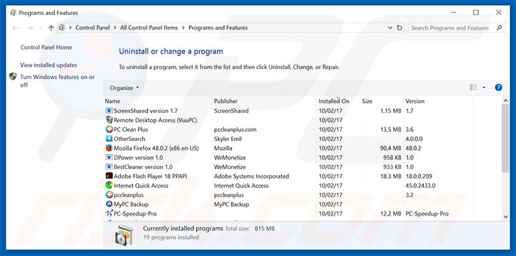Screen dimensions: 516x256
Task: Open the Organize dropdown menu
Action: (124, 88)
